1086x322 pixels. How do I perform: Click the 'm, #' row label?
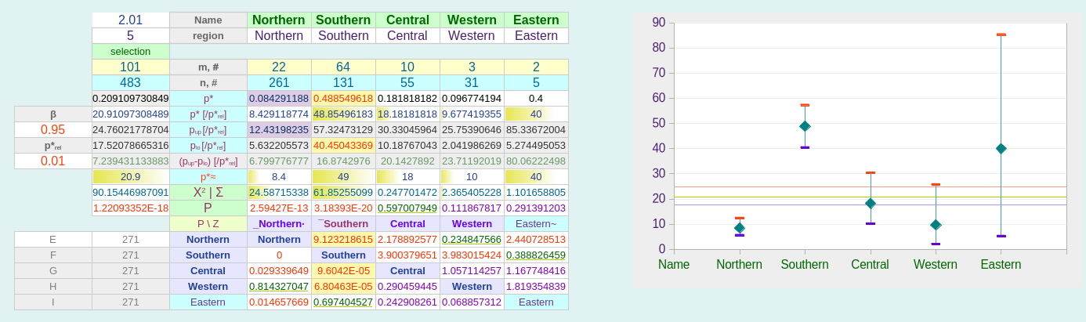208,67
